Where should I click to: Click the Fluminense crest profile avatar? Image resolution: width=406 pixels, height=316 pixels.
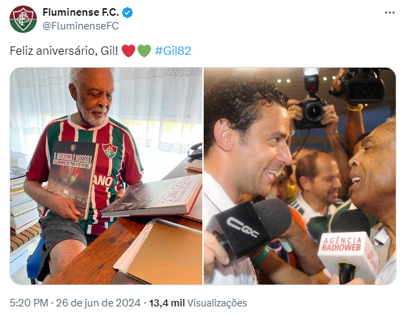[x=23, y=19]
